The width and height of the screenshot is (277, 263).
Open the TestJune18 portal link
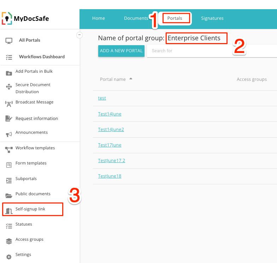click(x=110, y=176)
